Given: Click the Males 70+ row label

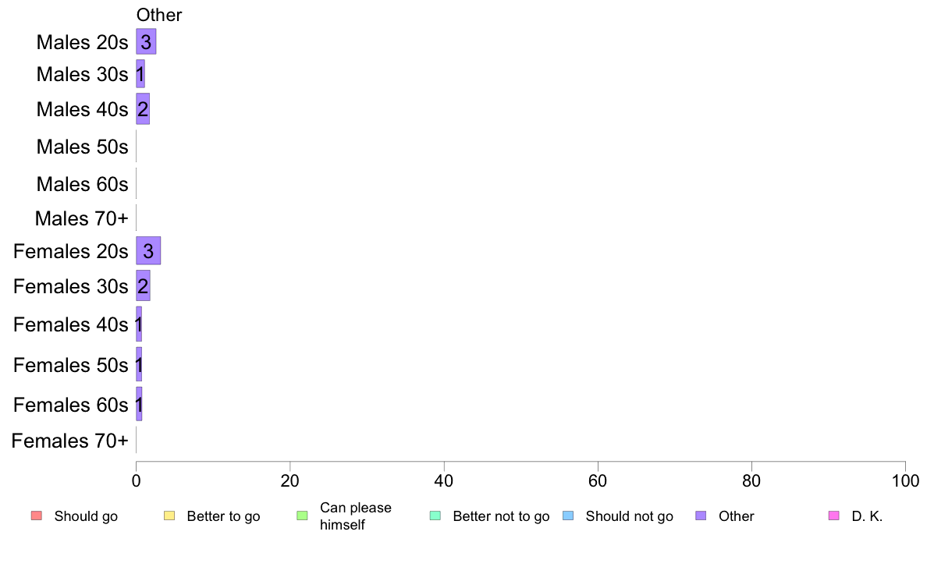Looking at the screenshot, I should (82, 218).
